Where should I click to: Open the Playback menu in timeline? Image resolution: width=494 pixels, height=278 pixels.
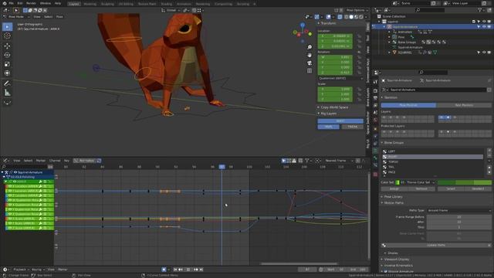tap(21, 270)
